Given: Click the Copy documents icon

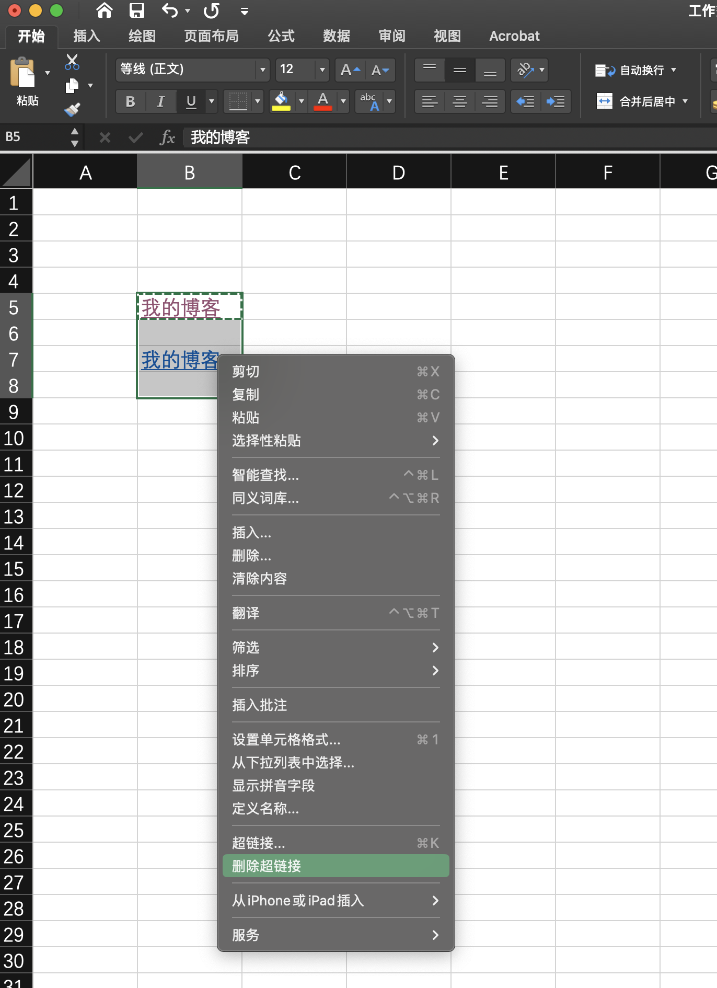Looking at the screenshot, I should coord(72,85).
